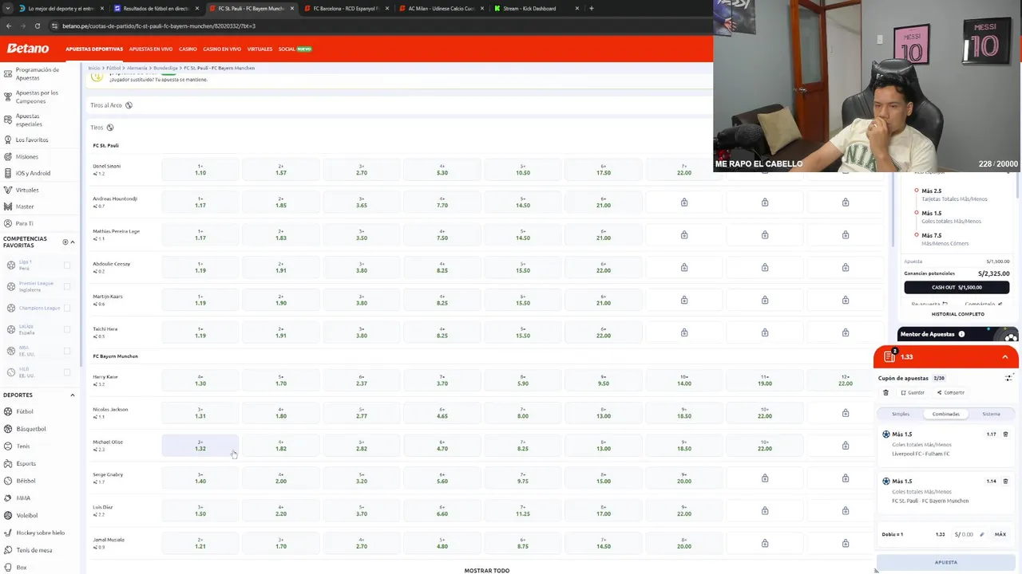Click Guardar coupon button
Screen dimensions: 1022x574
[x=913, y=392]
